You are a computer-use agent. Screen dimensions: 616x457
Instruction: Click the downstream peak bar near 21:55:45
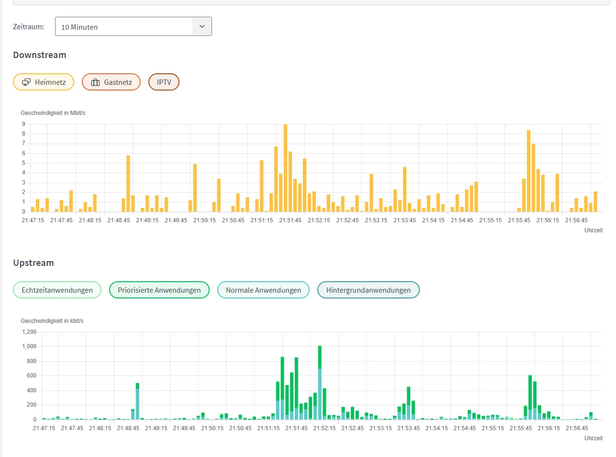click(x=529, y=171)
